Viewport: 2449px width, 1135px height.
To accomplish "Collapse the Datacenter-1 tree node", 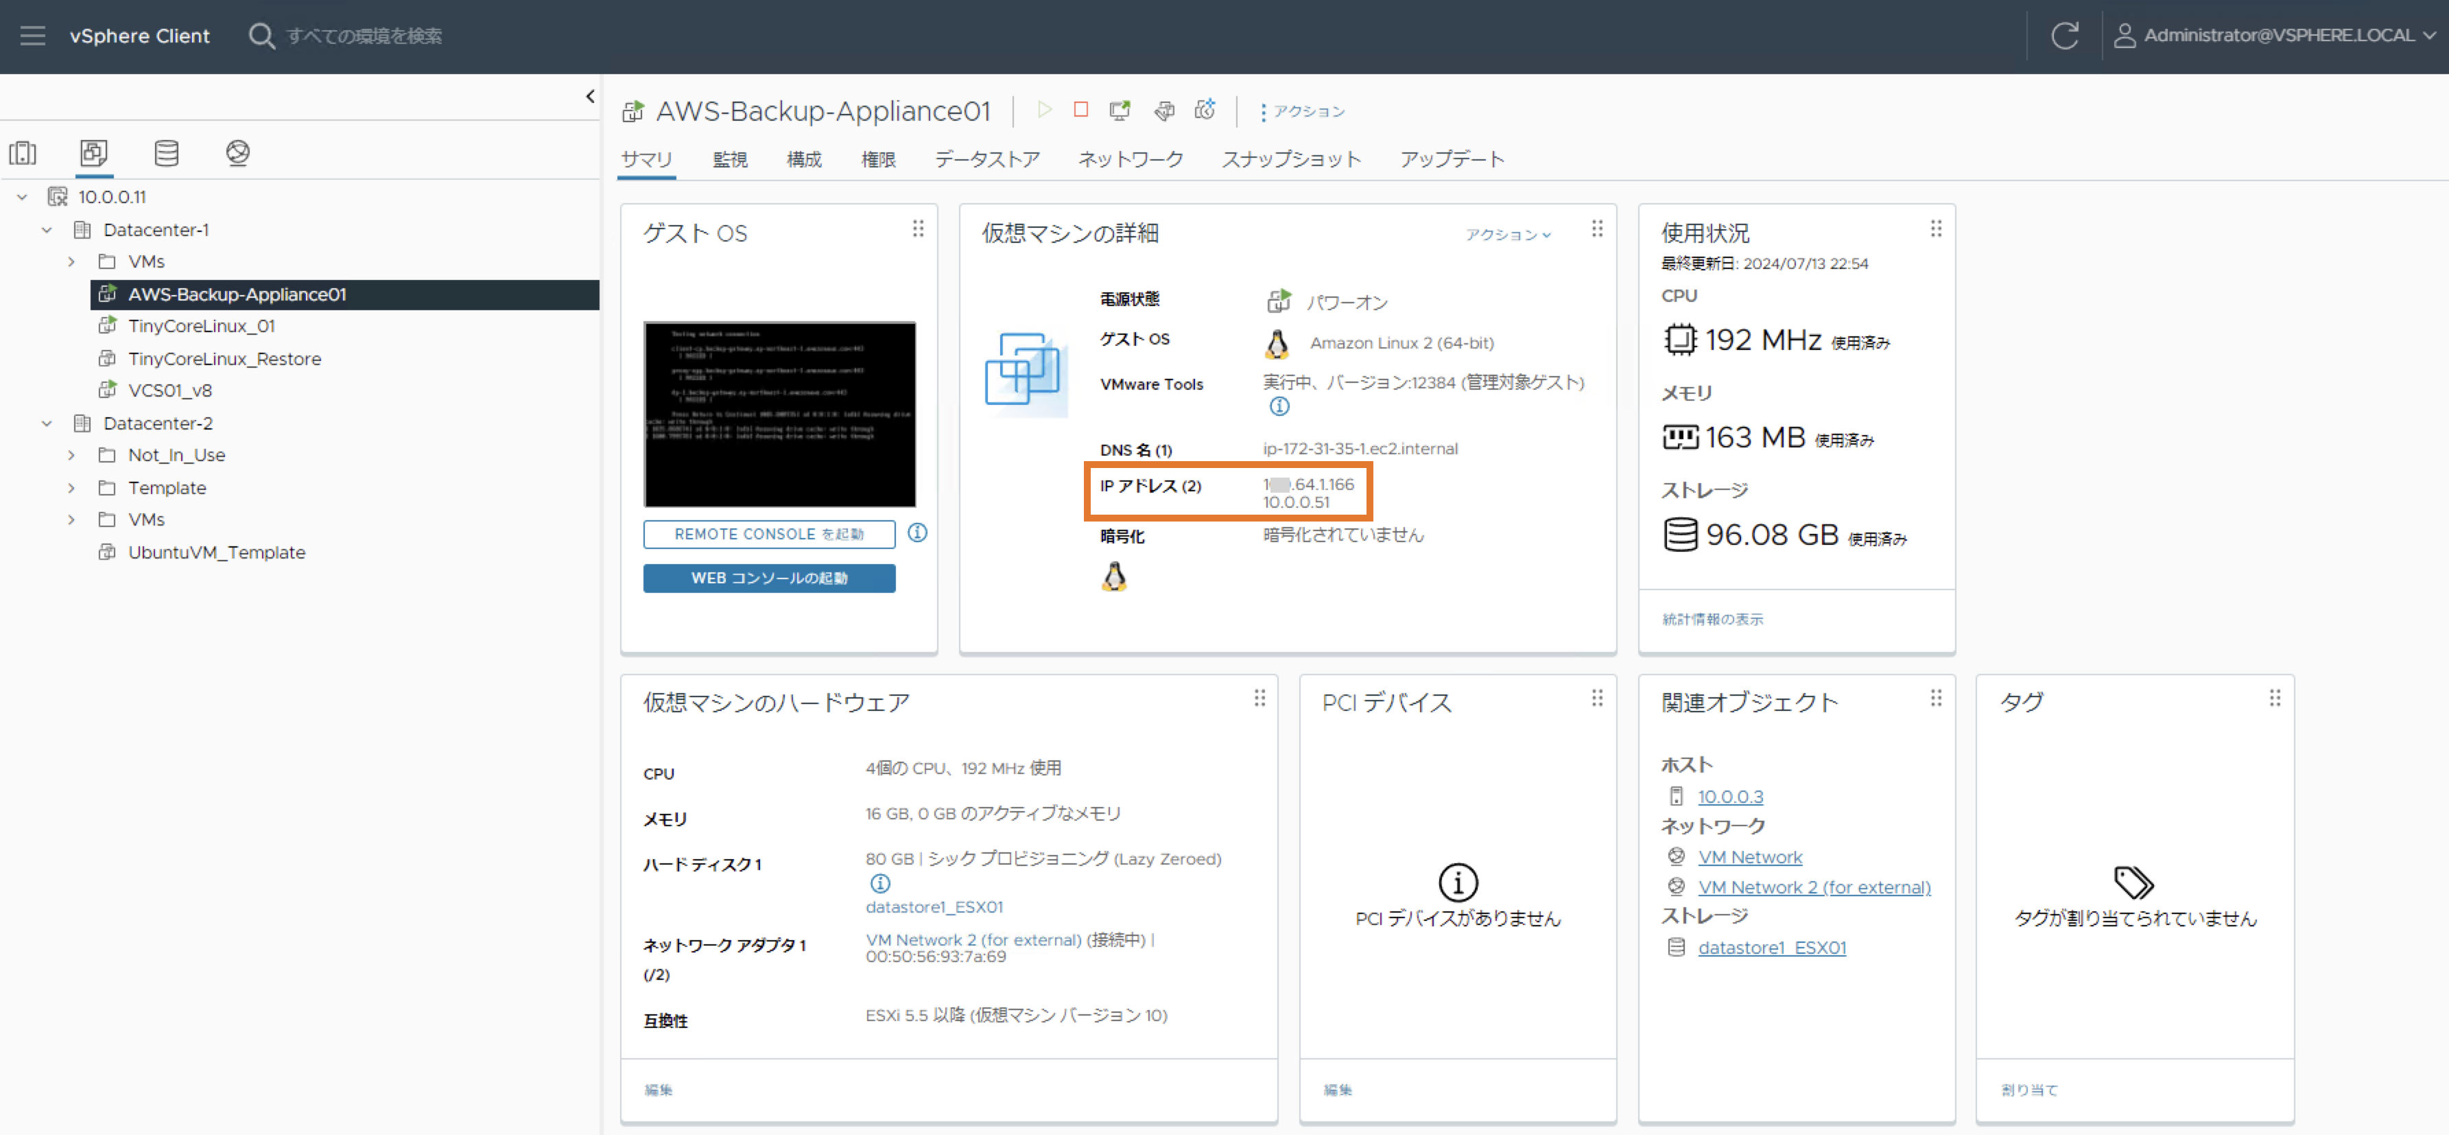I will click(47, 231).
